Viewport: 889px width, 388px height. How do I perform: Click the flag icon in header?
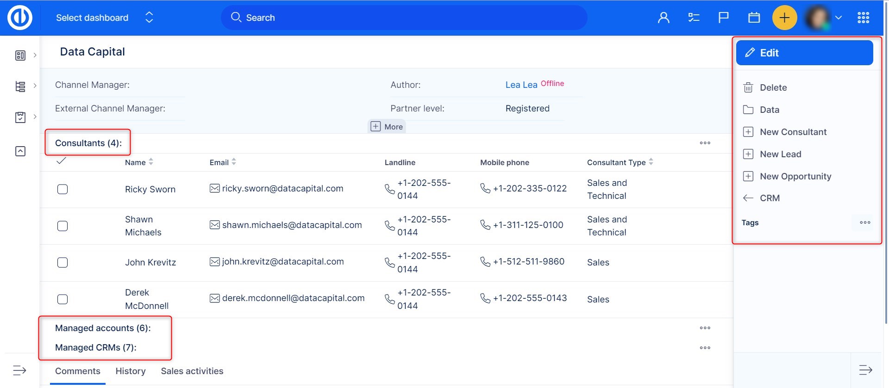(x=723, y=18)
